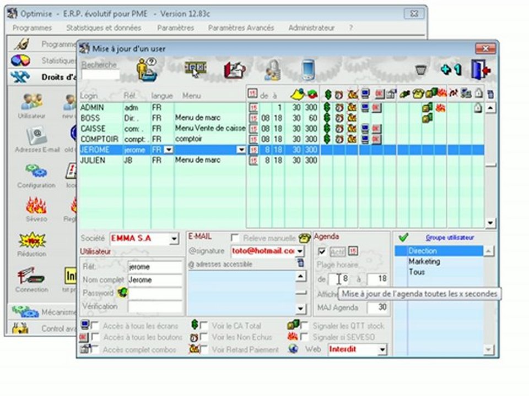
Task: Click the alarm clock icon in CAISSE row
Action: [339, 129]
